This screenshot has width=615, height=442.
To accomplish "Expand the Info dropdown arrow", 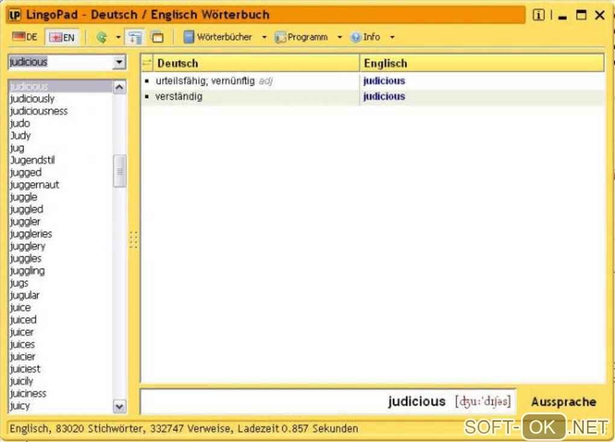I will coord(392,37).
